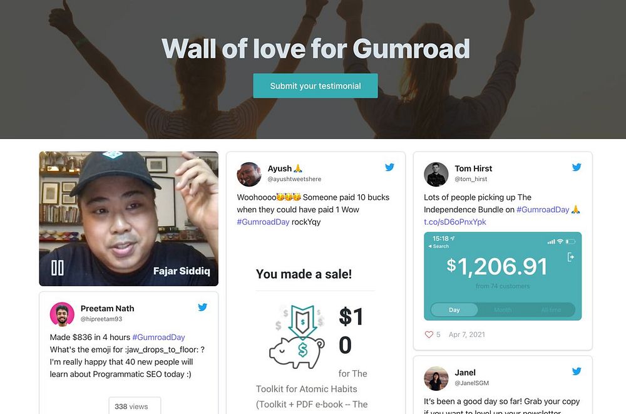Open Twitter icon on Janel's tweet
626x414 pixels.
pyautogui.click(x=577, y=371)
